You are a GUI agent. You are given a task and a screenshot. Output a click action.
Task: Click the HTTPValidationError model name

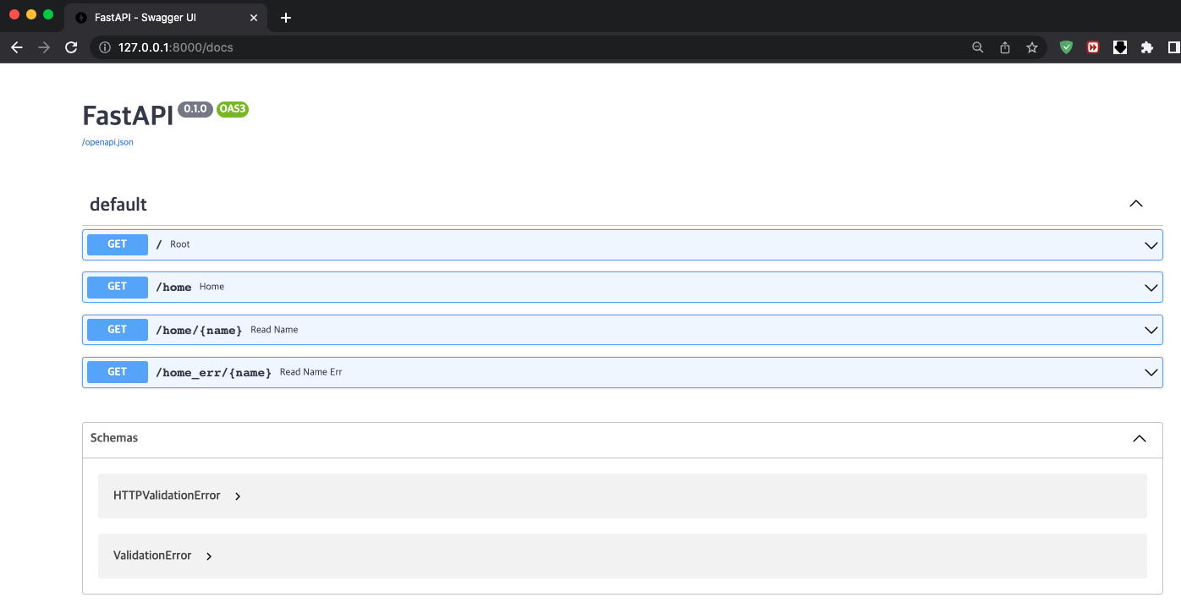(167, 496)
